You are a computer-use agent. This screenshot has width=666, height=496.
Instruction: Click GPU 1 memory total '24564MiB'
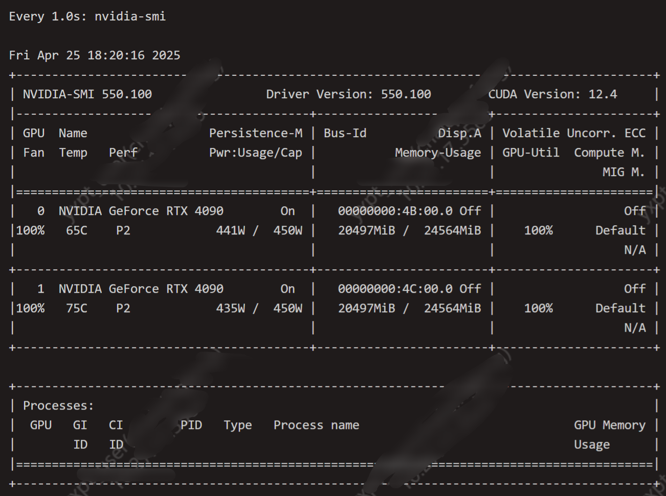coord(453,308)
